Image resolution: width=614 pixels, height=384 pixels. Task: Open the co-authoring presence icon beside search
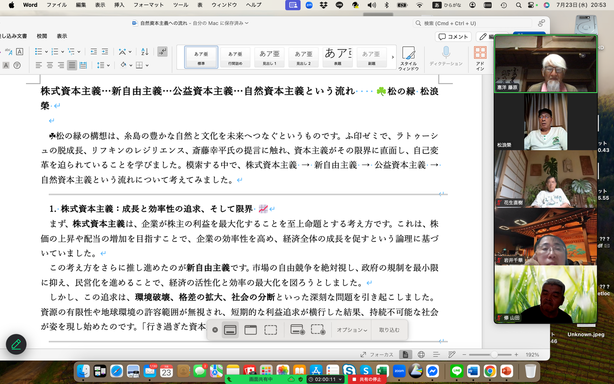click(x=542, y=23)
